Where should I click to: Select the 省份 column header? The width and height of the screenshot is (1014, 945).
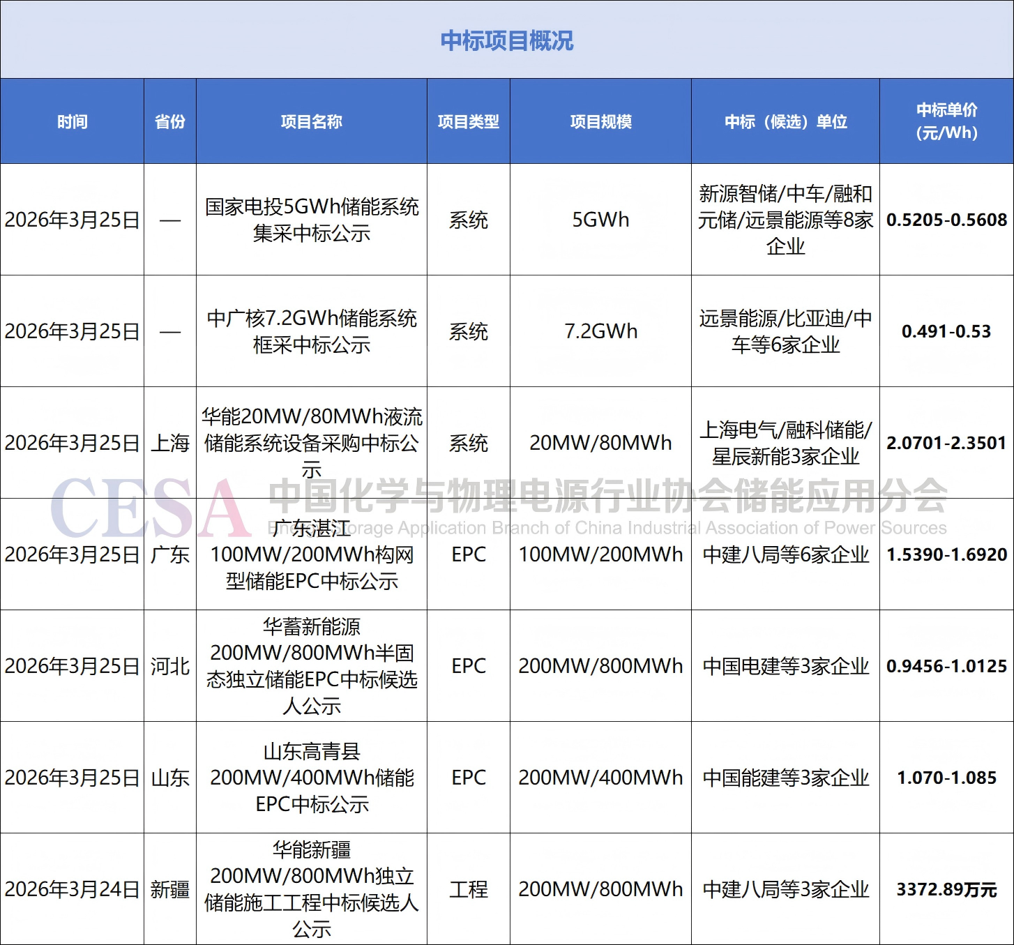(x=169, y=121)
